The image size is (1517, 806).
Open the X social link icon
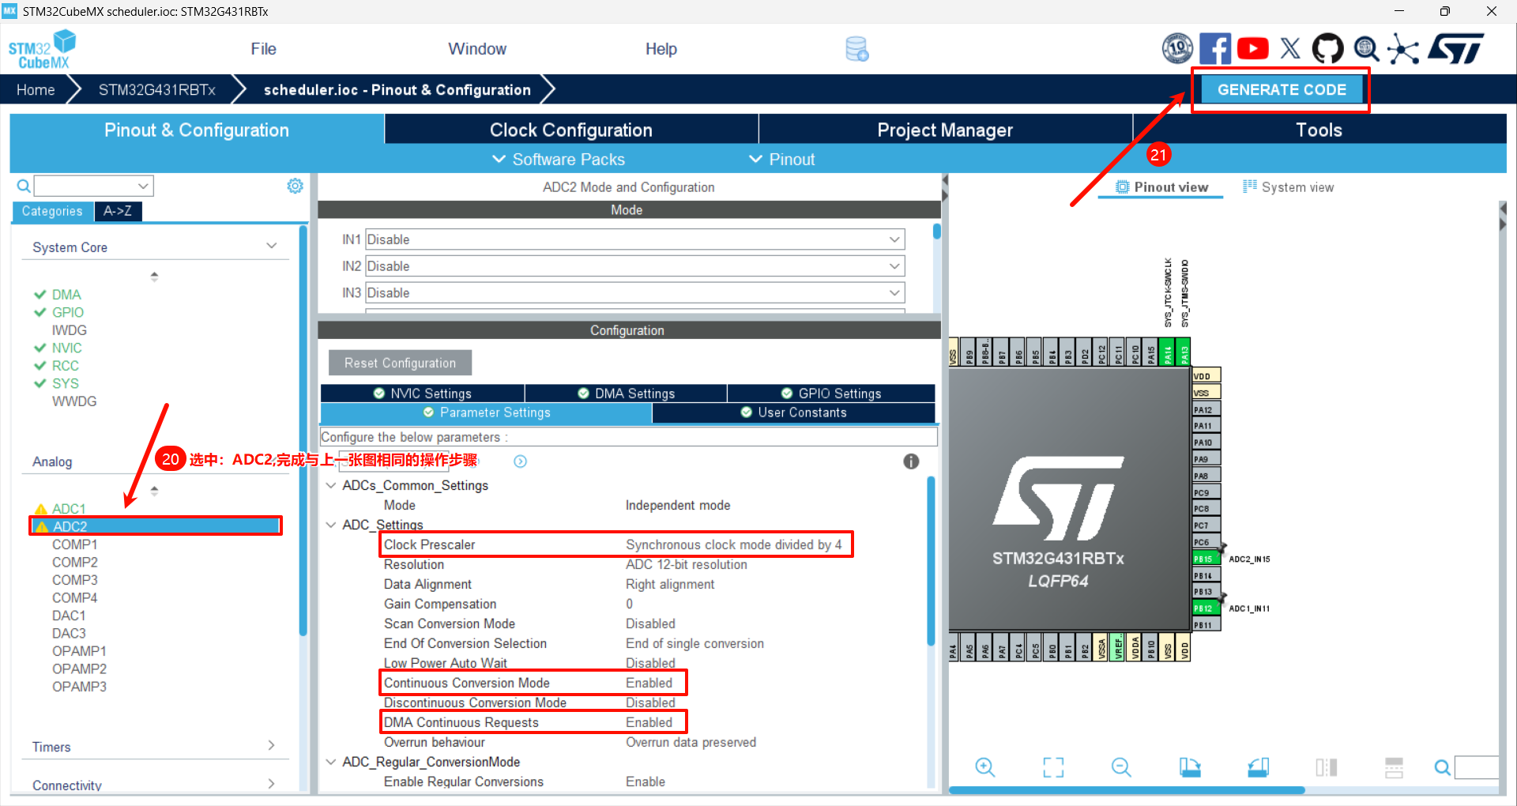point(1290,49)
